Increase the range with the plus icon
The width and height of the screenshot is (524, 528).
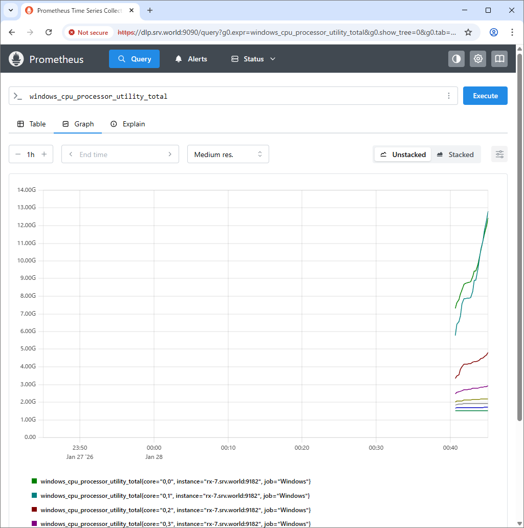[44, 154]
